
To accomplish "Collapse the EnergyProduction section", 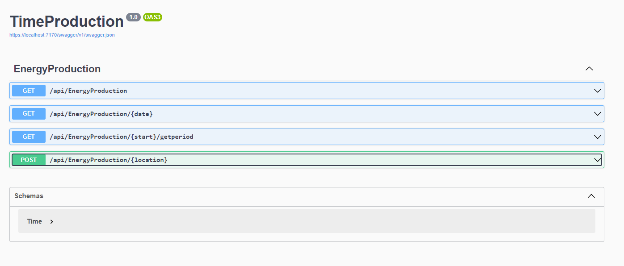I will [x=589, y=69].
